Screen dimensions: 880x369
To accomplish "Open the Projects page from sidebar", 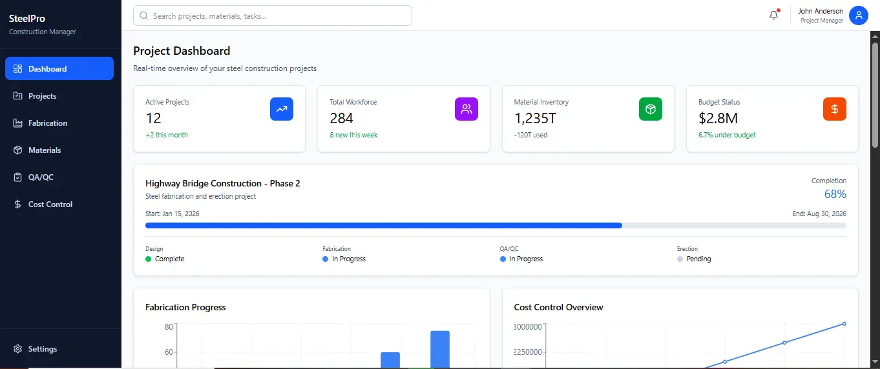I will (x=42, y=96).
